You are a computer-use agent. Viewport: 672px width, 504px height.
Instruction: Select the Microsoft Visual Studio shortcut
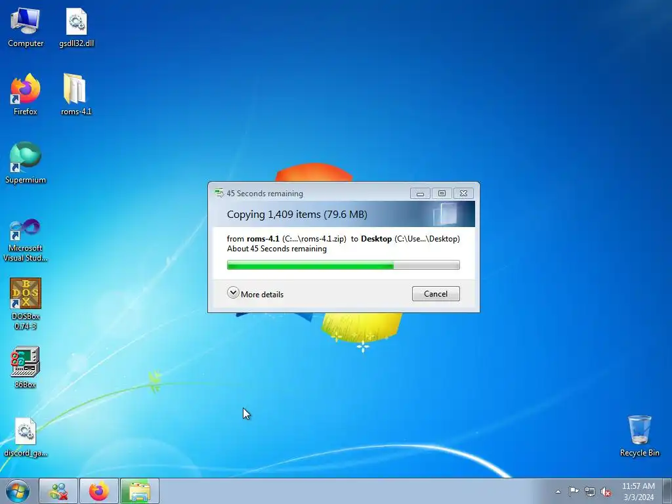click(x=26, y=240)
